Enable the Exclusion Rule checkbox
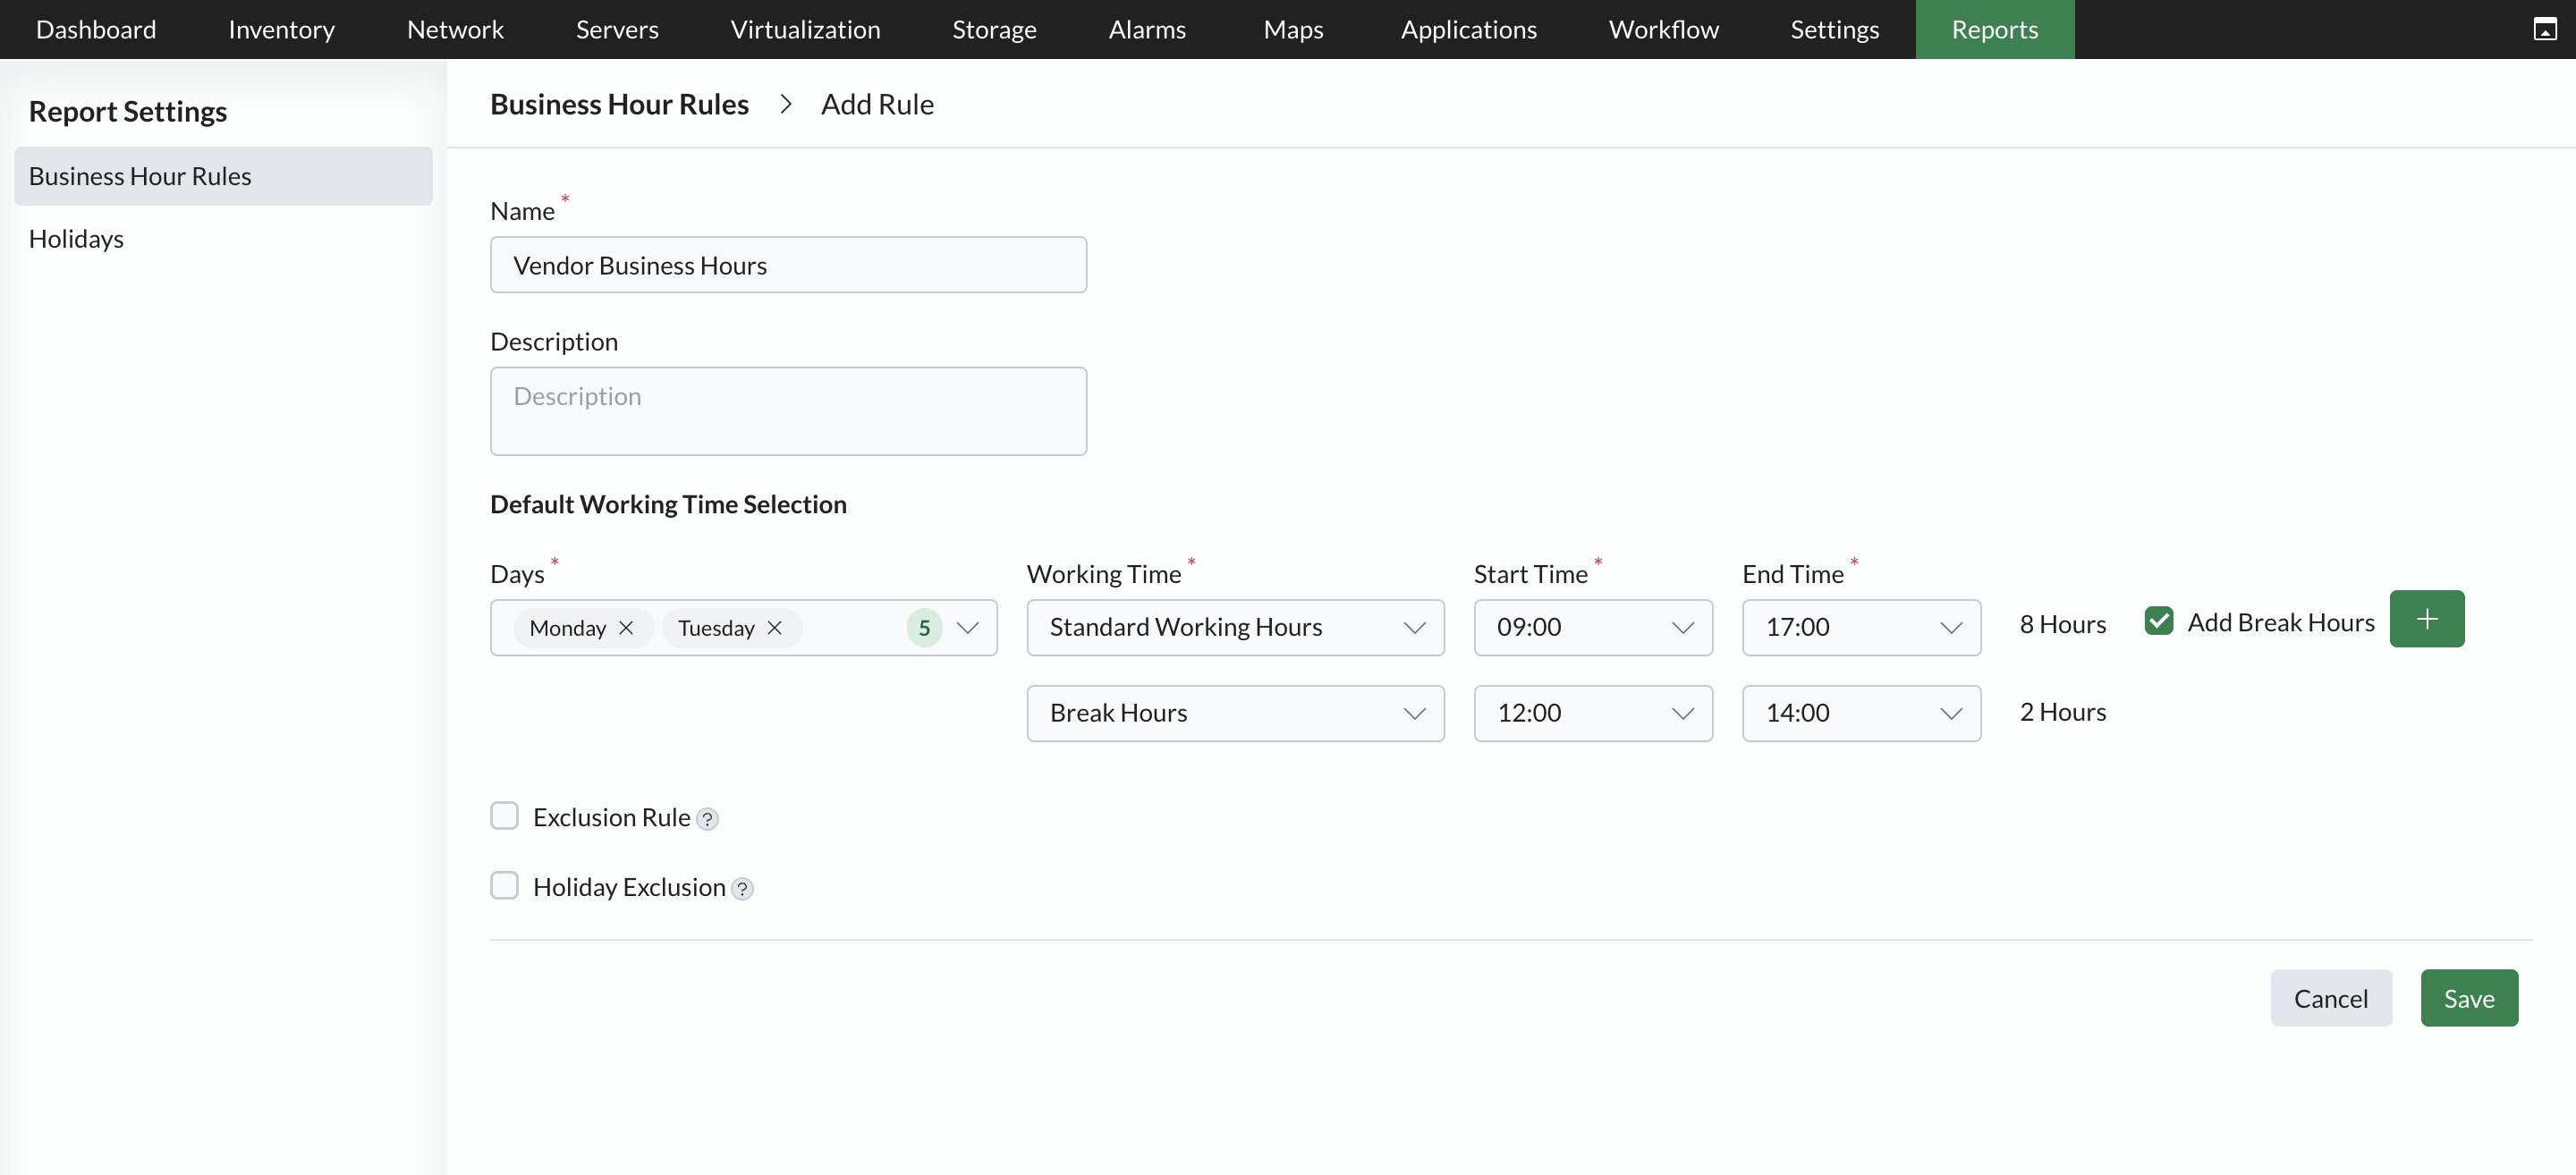Screen dimensions: 2576x1175 tap(504, 816)
